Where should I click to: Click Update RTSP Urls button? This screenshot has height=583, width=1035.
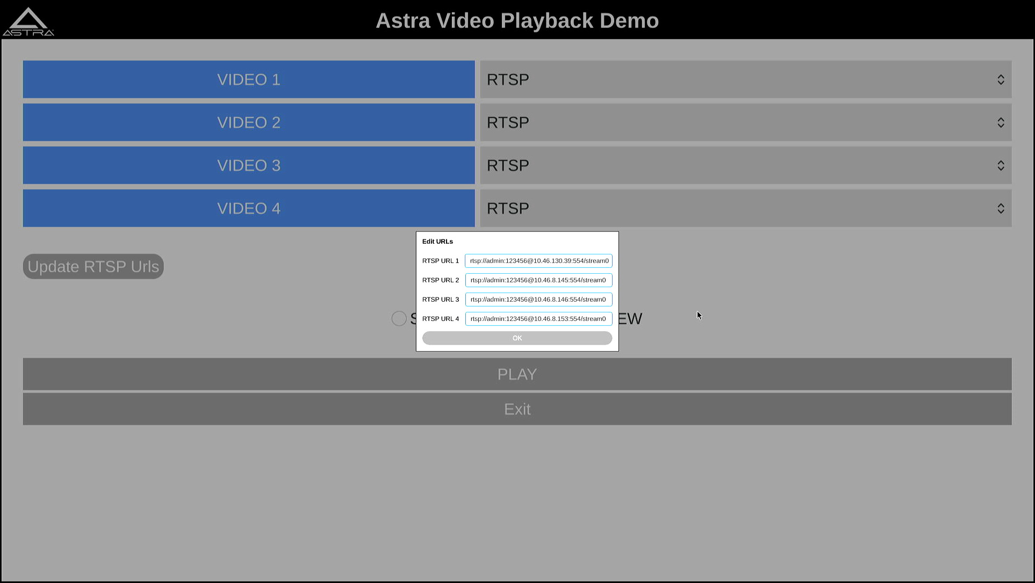[93, 266]
